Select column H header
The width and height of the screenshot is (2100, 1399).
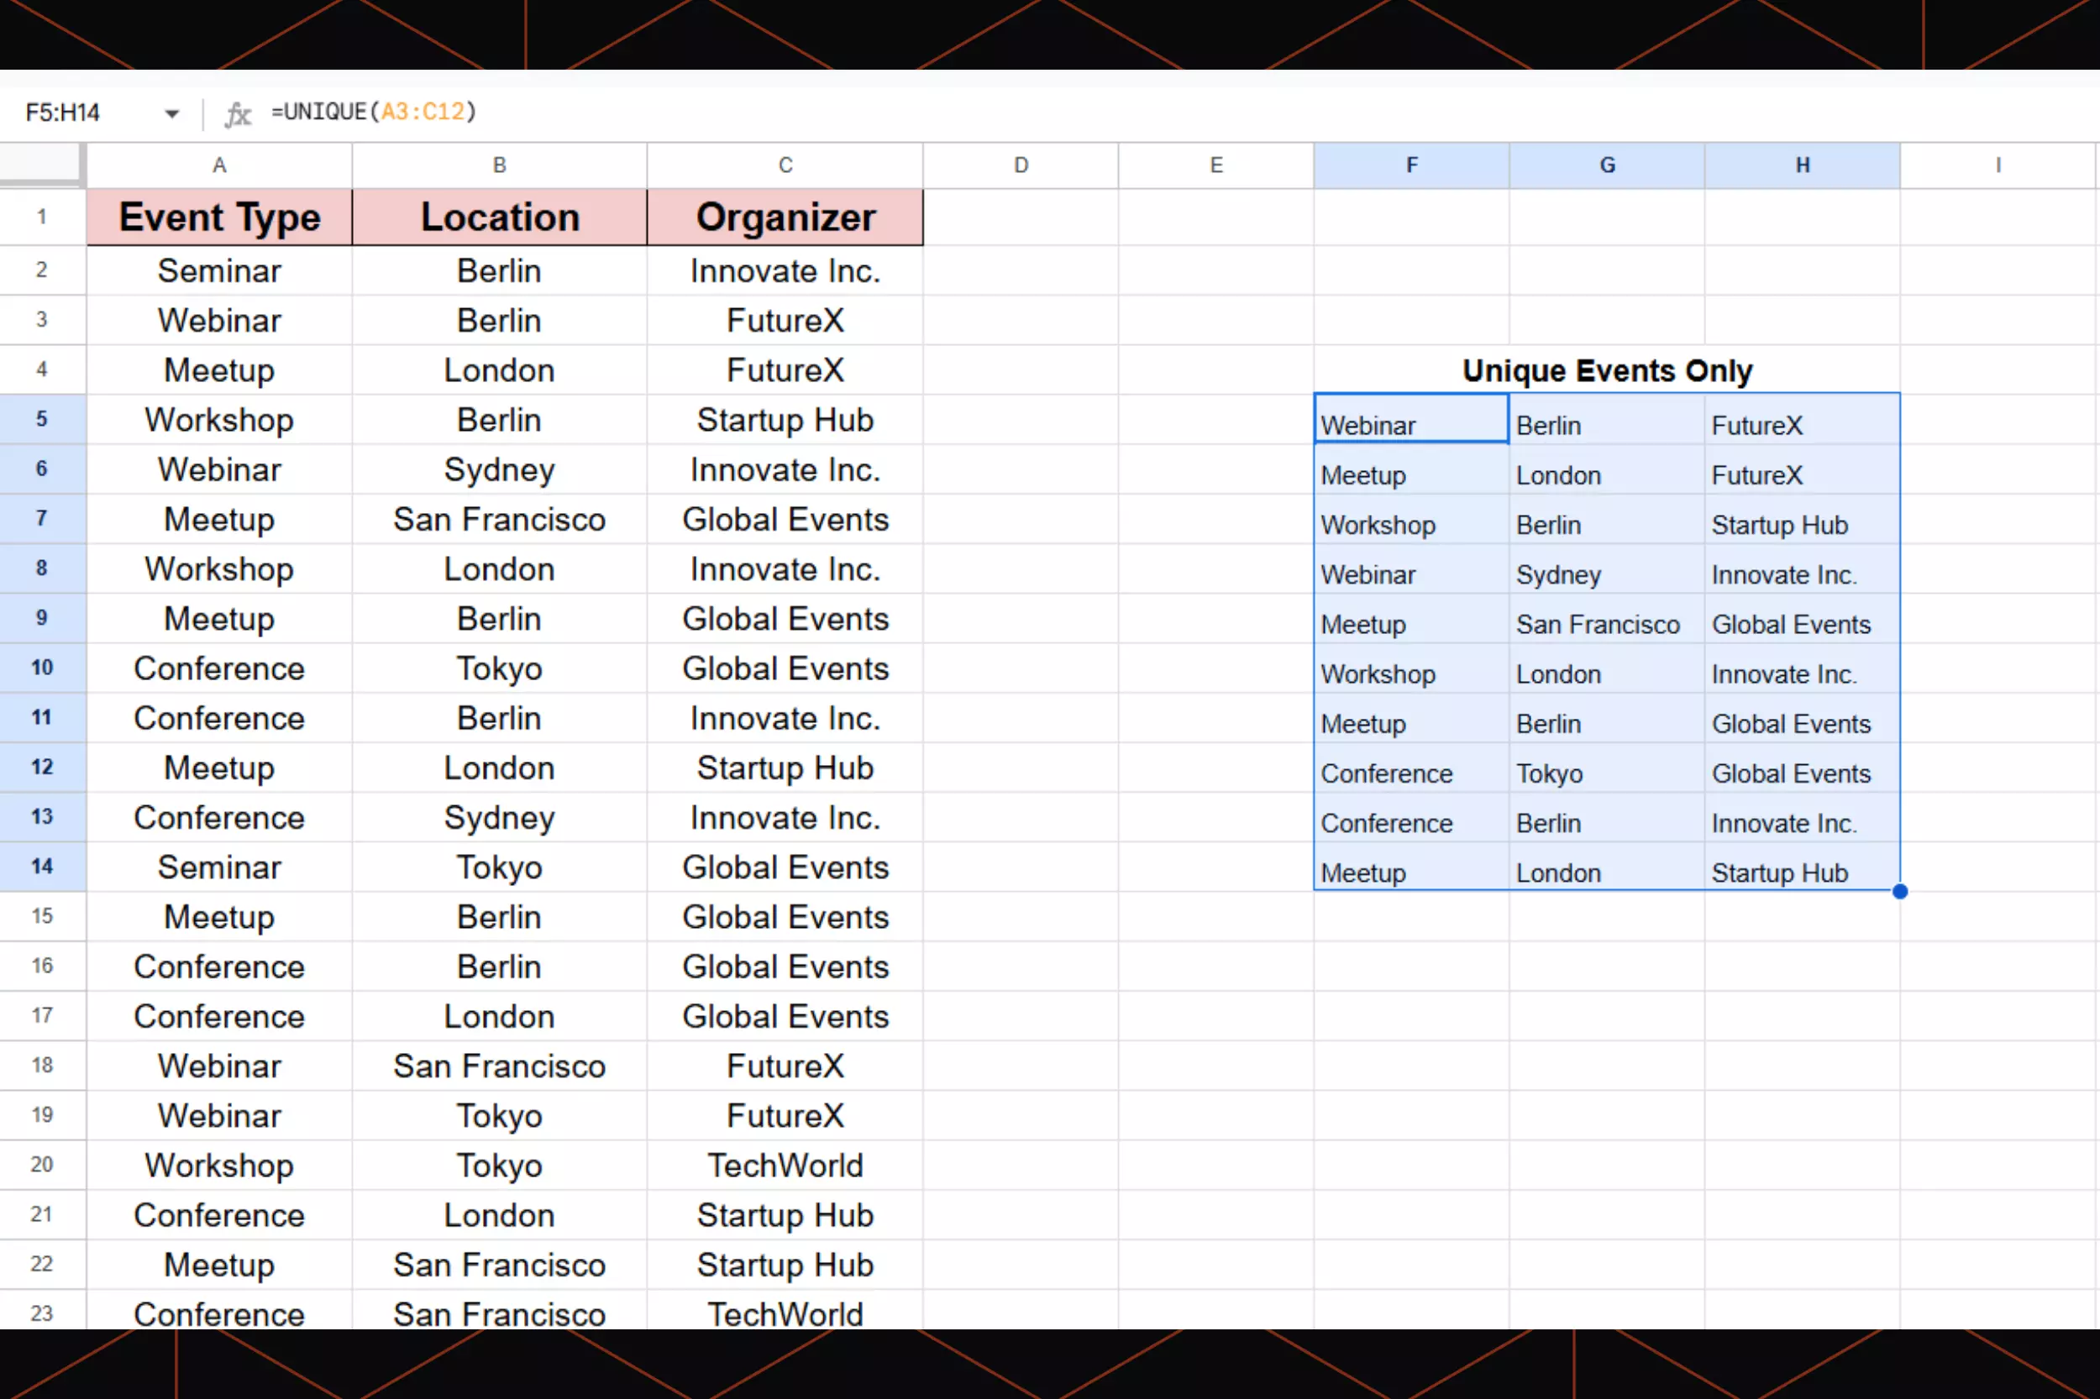click(1802, 165)
